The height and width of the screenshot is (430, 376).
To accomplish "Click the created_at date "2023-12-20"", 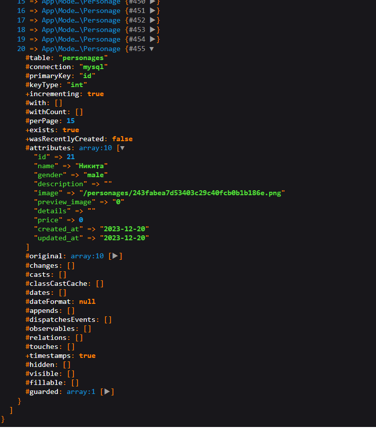I will click(x=124, y=229).
